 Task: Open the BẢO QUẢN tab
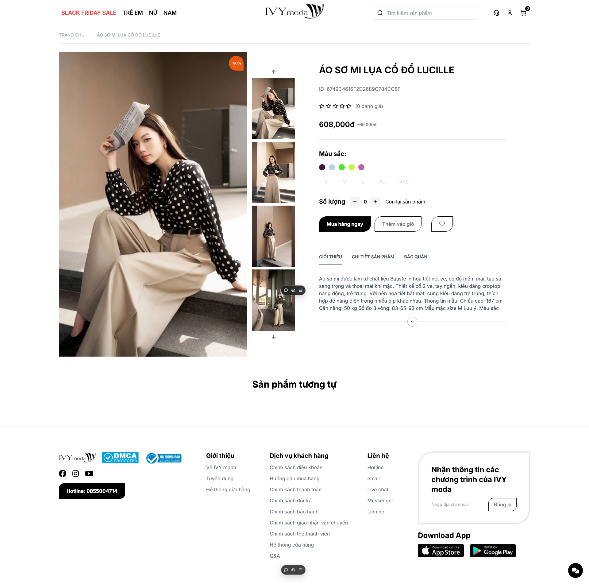416,257
